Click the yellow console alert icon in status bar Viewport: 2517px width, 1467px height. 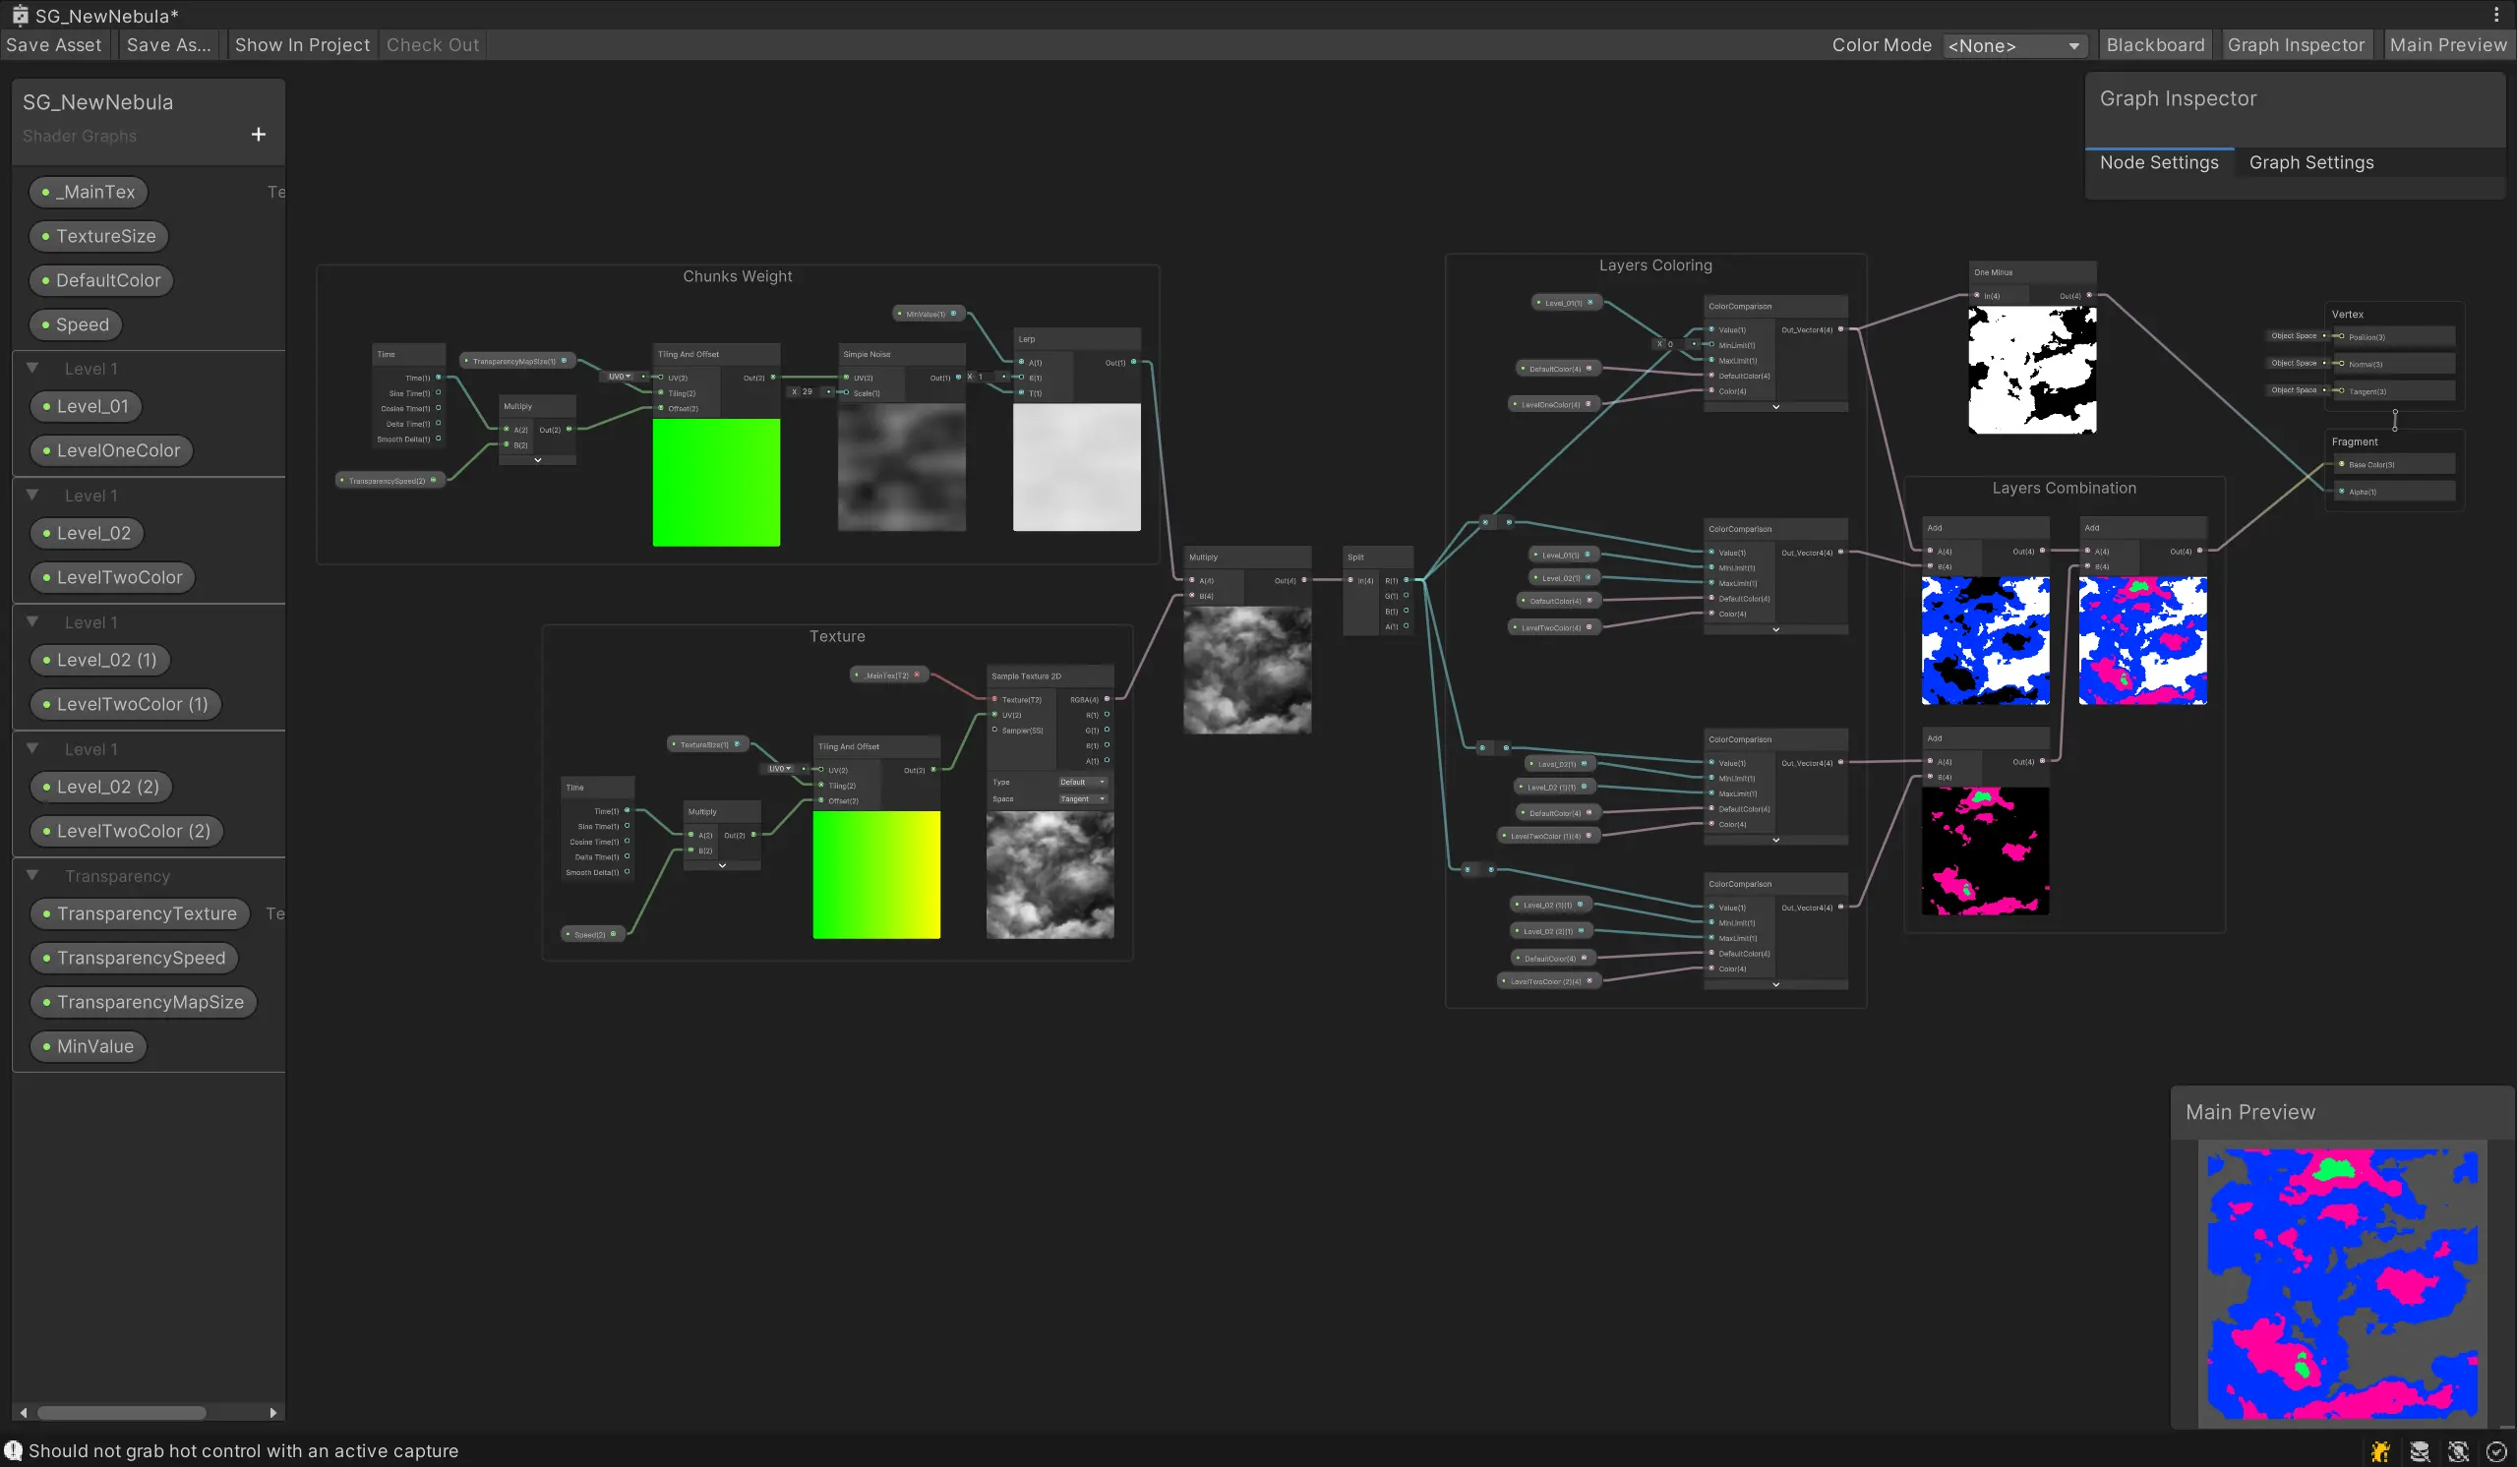[2379, 1451]
